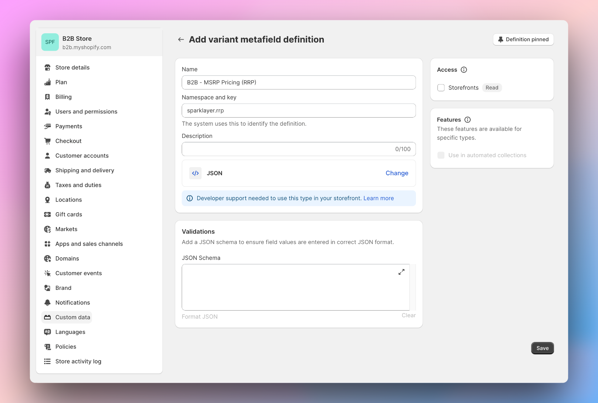Image resolution: width=598 pixels, height=403 pixels.
Task: Click the SPF store avatar
Action: tap(50, 42)
